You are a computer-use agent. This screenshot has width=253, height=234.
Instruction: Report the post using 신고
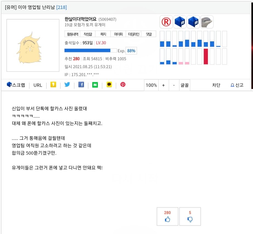pyautogui.click(x=237, y=85)
